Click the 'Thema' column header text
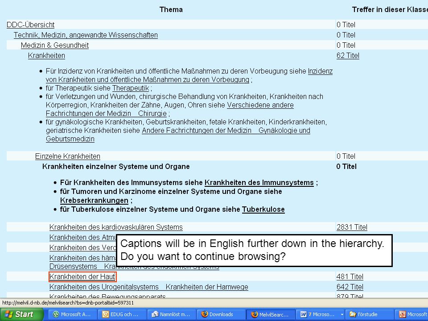Screen dimensions: 428x321 (171, 9)
